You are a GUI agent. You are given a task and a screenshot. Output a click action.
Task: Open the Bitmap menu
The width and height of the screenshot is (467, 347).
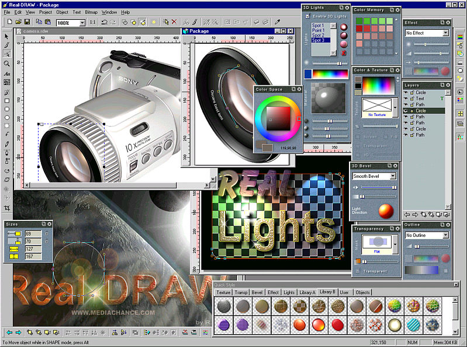91,12
